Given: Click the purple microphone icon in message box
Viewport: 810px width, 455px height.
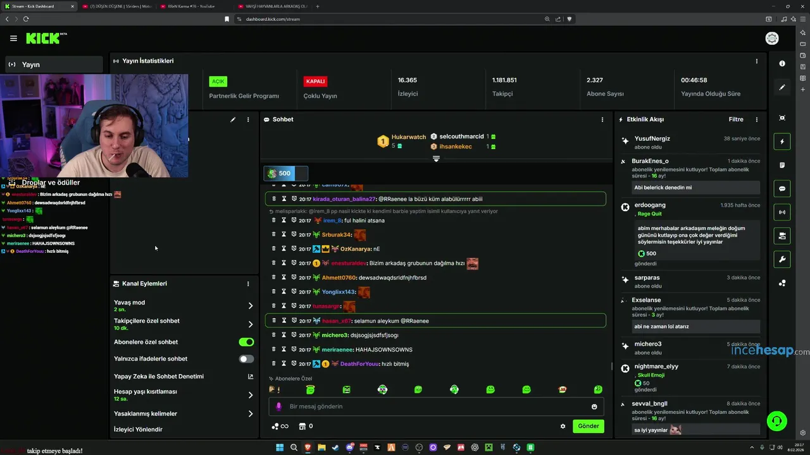Looking at the screenshot, I should point(278,406).
